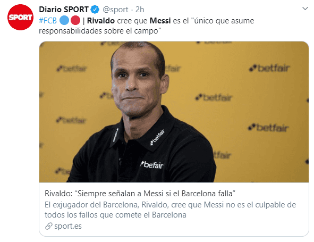The image size is (314, 242).
Task: Click the blue circle emoji
Action: click(x=64, y=20)
